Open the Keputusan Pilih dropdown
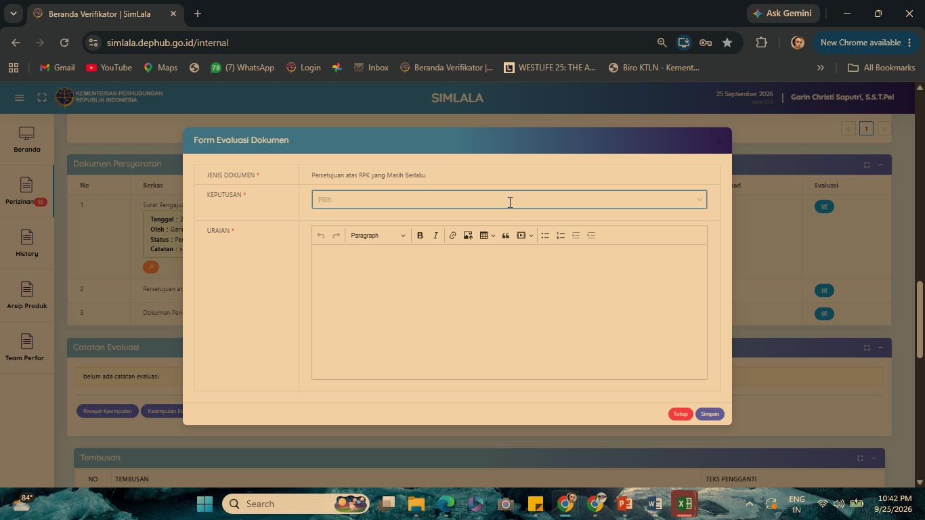 coord(509,200)
